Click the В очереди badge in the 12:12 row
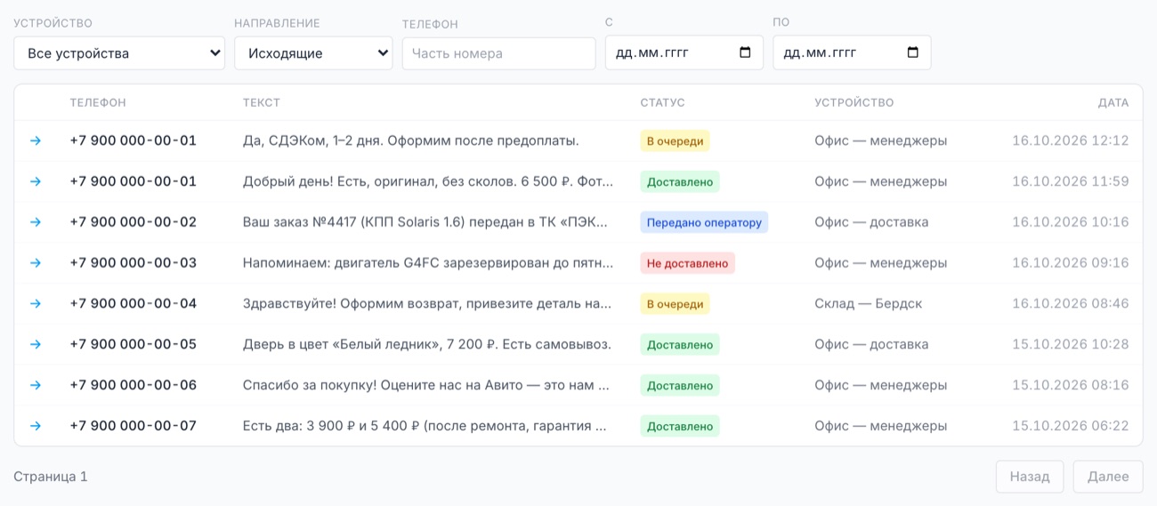The height and width of the screenshot is (506, 1157). pos(675,141)
